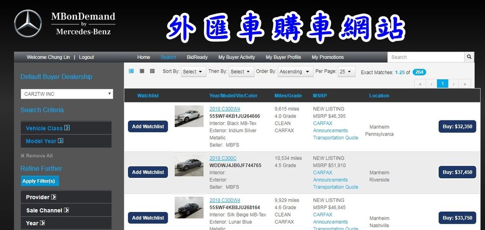Open My Promotions menu

coord(328,57)
